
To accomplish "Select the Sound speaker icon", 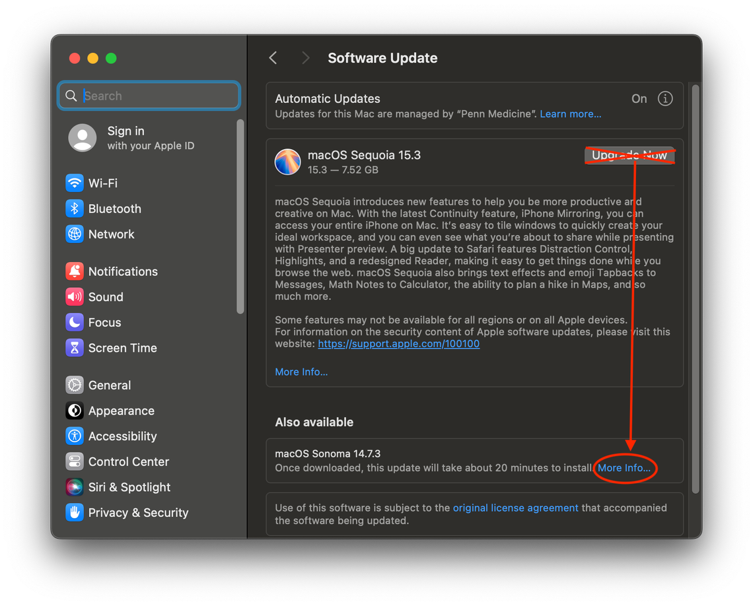I will [x=75, y=296].
